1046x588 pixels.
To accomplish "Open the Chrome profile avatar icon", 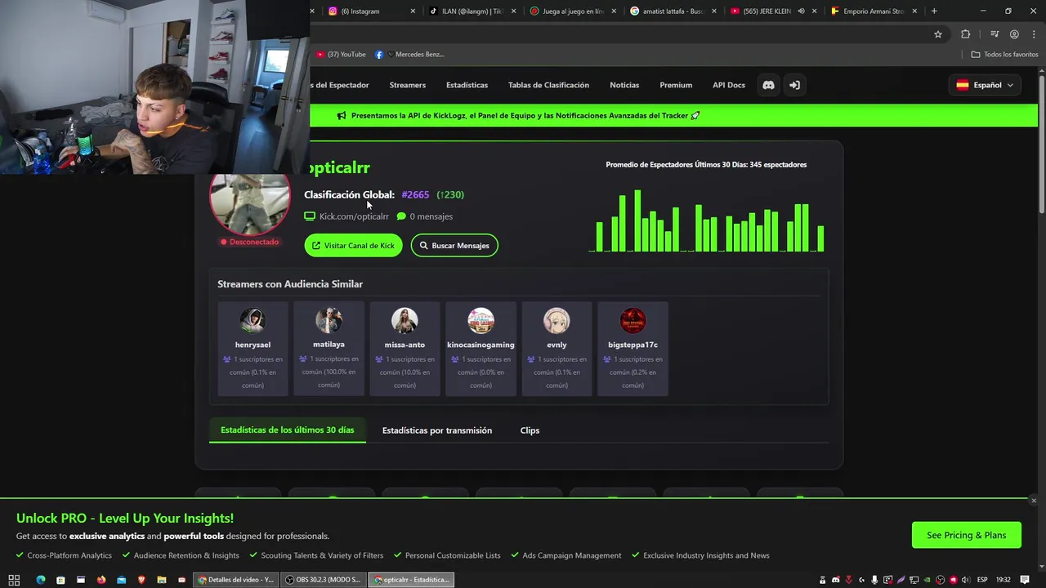I will coord(1014,34).
